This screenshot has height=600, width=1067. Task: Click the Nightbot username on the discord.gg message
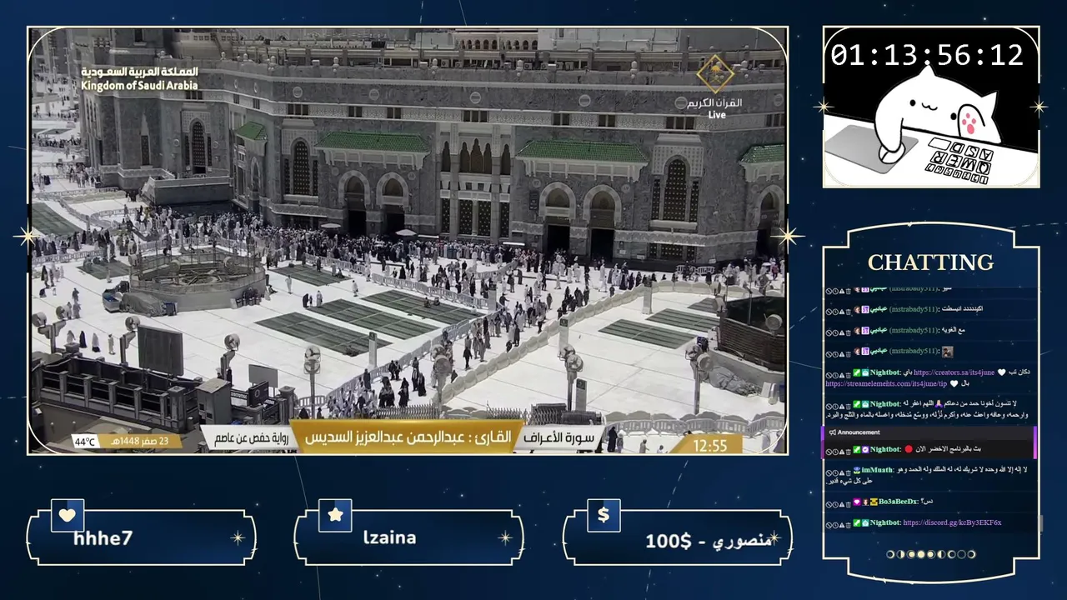[884, 523]
